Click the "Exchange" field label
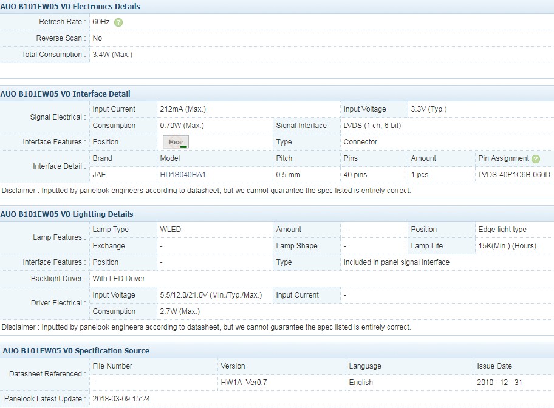 coord(109,246)
